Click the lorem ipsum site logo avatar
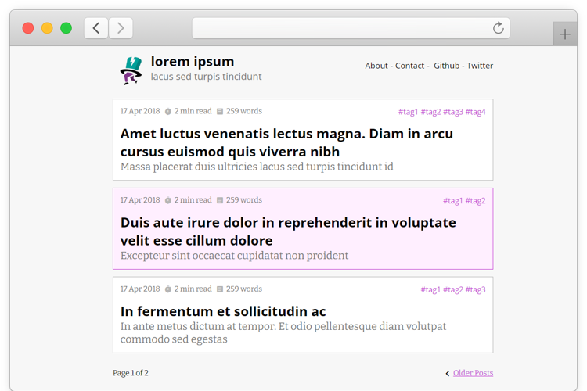Image resolution: width=587 pixels, height=391 pixels. click(x=131, y=70)
